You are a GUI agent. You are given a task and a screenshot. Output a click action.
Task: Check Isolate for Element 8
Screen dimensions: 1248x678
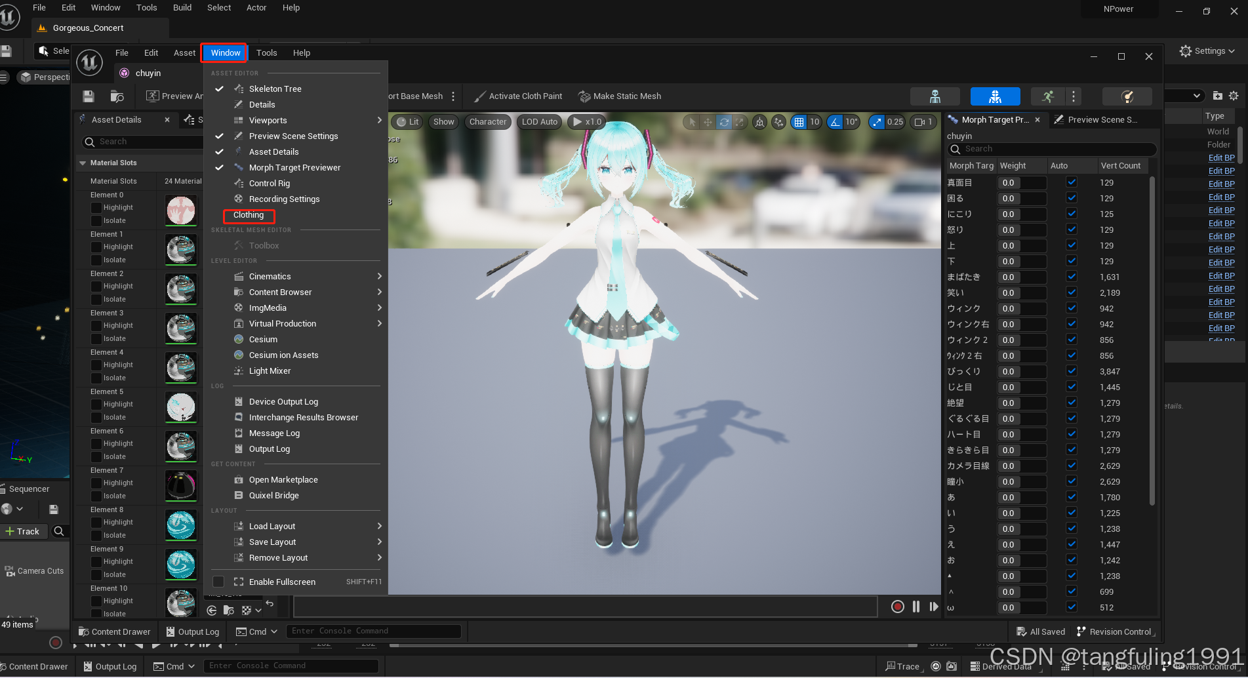(96, 536)
